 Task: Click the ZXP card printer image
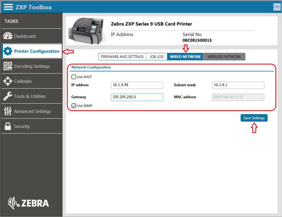click(86, 31)
